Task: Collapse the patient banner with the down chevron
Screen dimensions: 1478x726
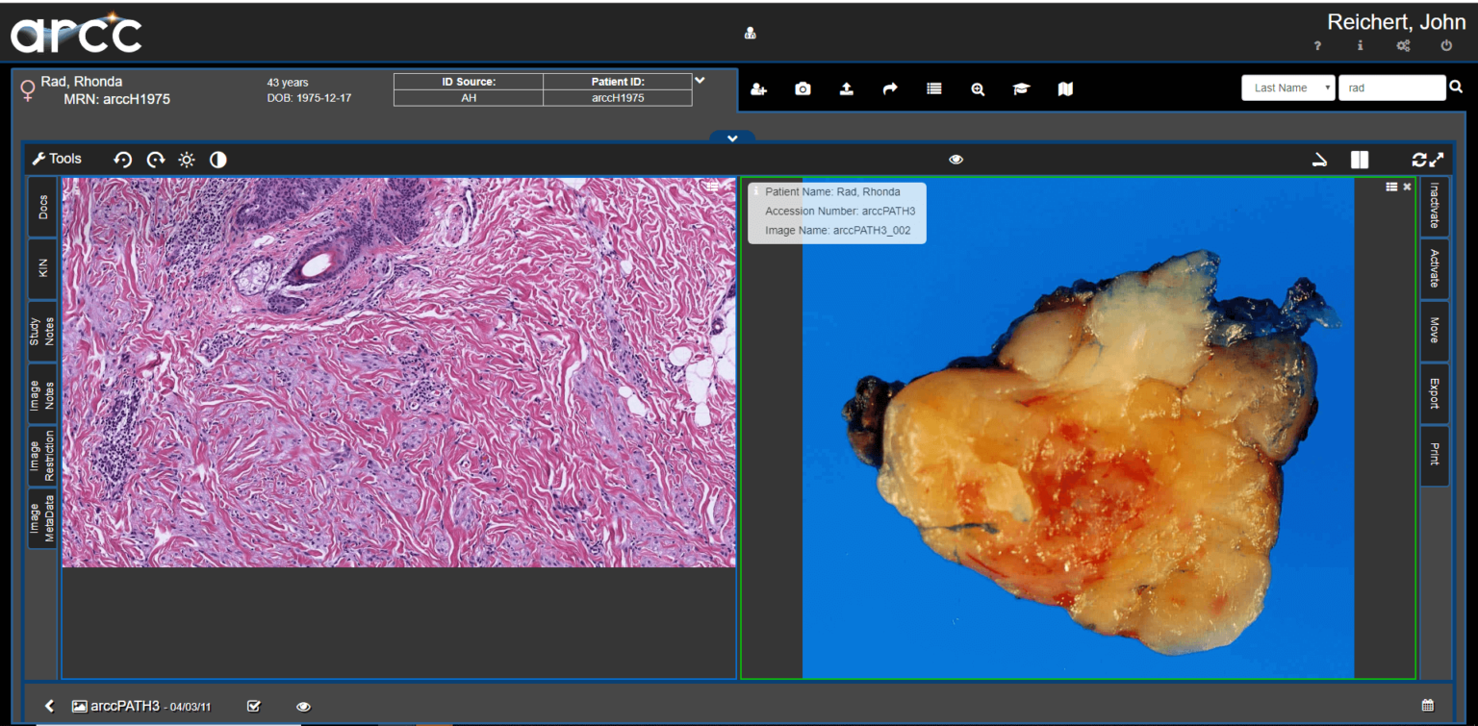Action: [731, 138]
